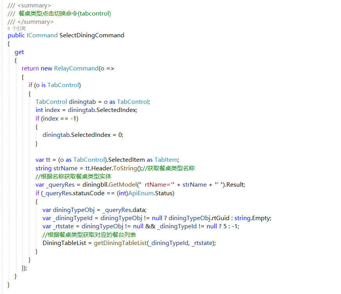Viewport: 341px width, 294px height.
Task: Click TabItem at end of tt line
Action: pos(166,160)
